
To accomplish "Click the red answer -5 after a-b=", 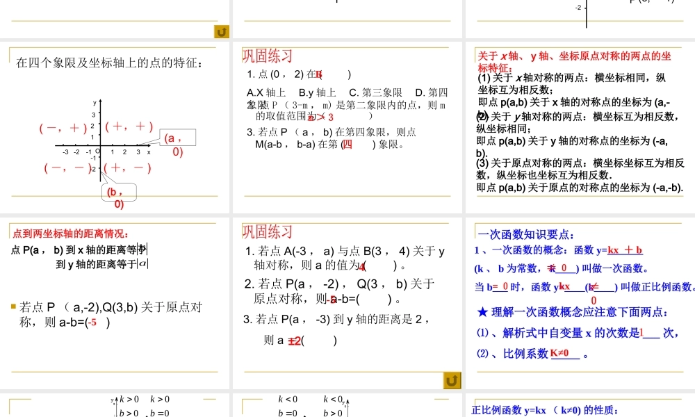I will click(x=92, y=322).
